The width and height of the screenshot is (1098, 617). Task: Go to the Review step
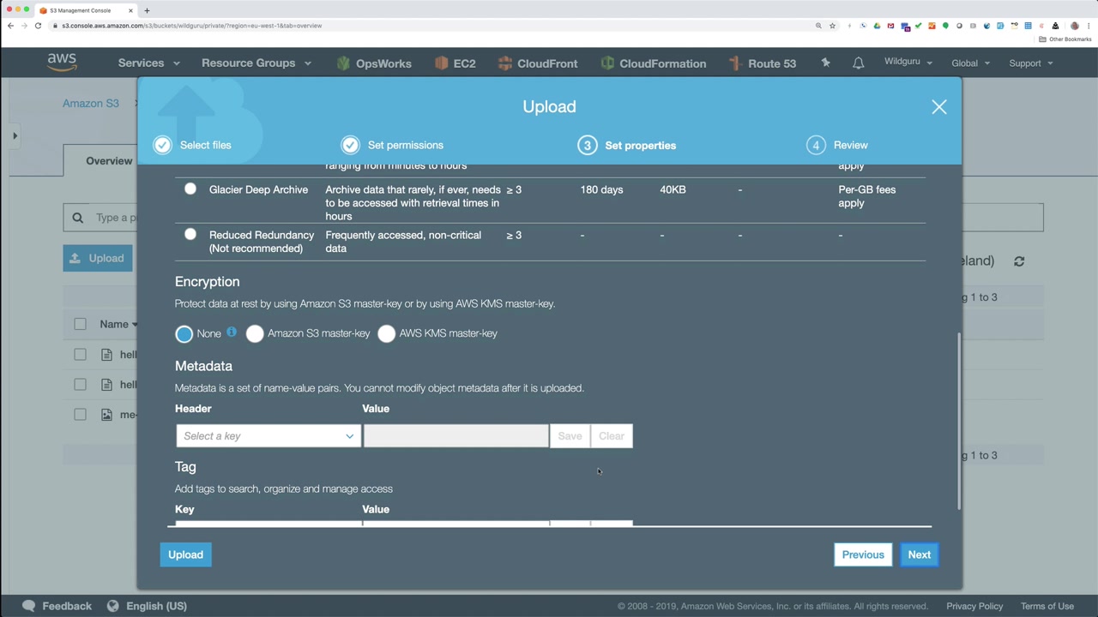[838, 145]
